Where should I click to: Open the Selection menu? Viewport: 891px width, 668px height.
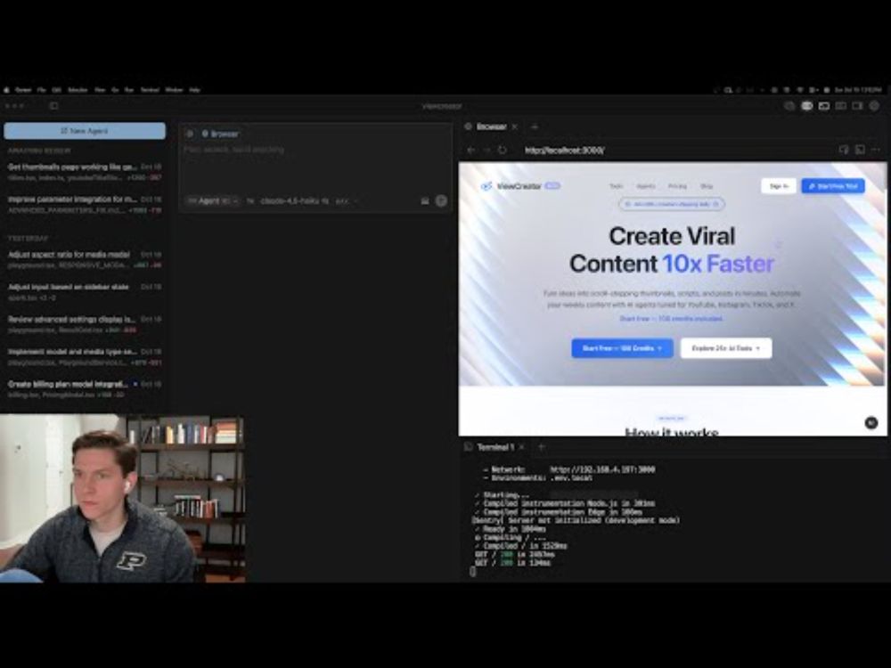[78, 90]
